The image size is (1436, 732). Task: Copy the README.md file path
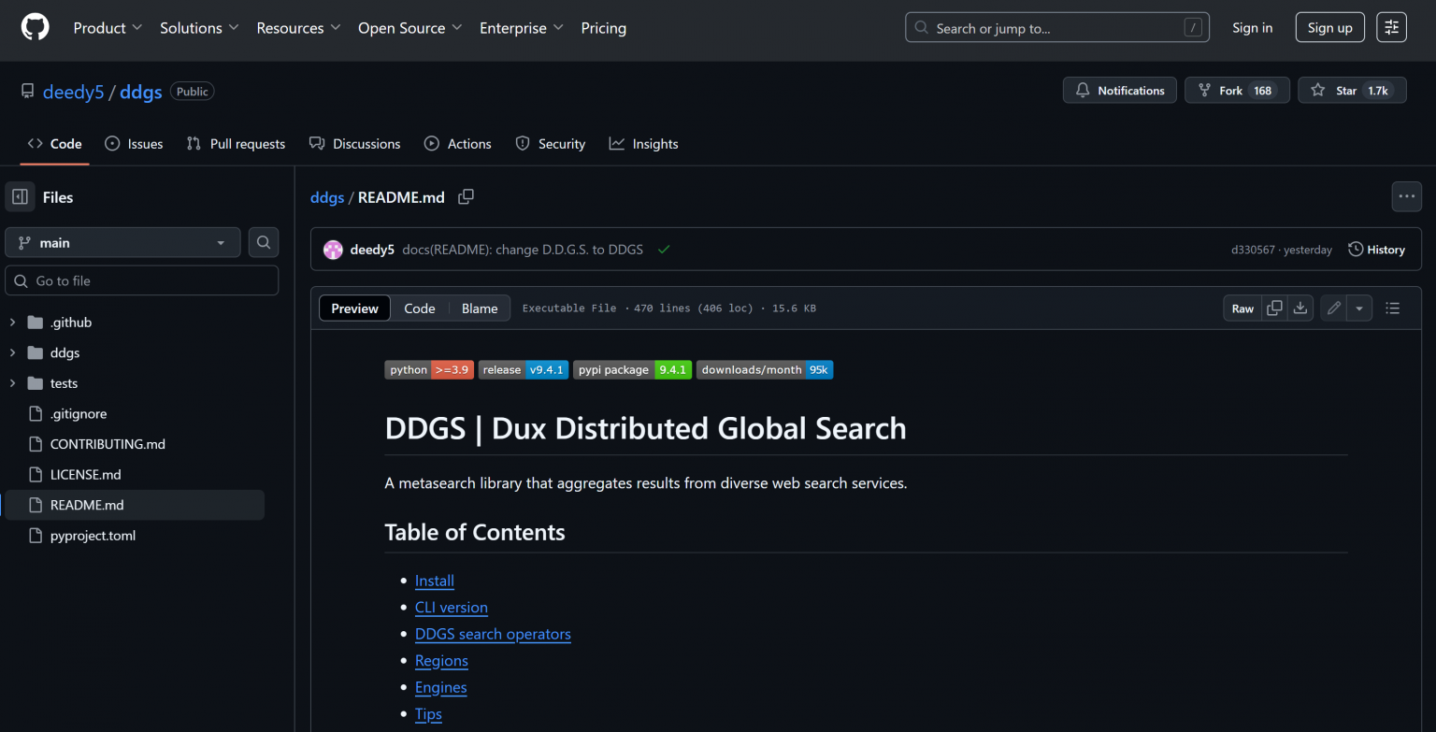pyautogui.click(x=466, y=197)
